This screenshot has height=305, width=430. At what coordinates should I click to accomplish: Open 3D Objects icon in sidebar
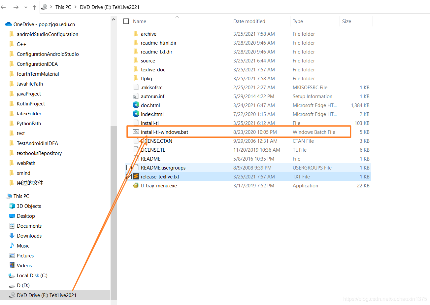(12, 206)
